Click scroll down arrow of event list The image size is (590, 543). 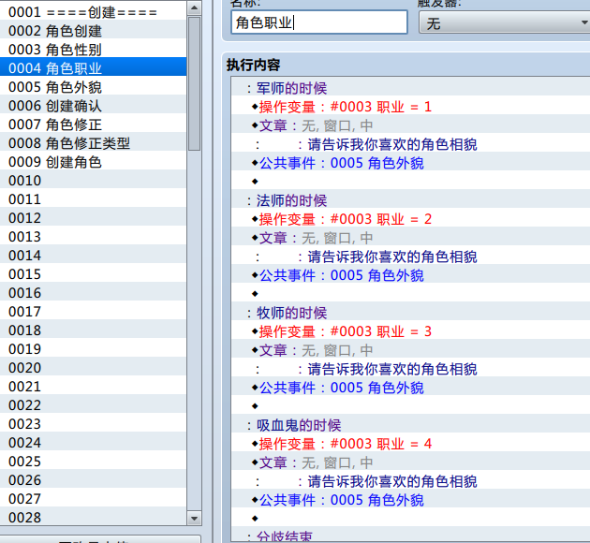194,519
